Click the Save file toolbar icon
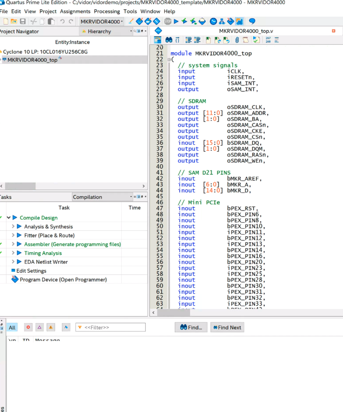 coord(23,22)
